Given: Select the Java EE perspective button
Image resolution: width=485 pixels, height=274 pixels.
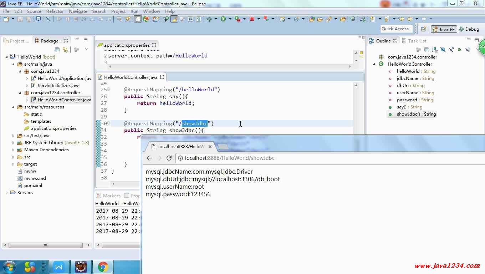Looking at the screenshot, I should (x=444, y=29).
